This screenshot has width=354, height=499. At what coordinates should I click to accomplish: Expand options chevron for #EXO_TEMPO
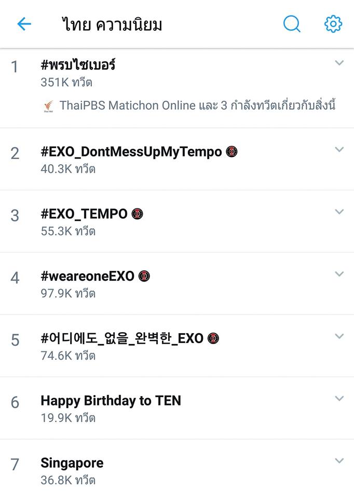click(x=339, y=212)
